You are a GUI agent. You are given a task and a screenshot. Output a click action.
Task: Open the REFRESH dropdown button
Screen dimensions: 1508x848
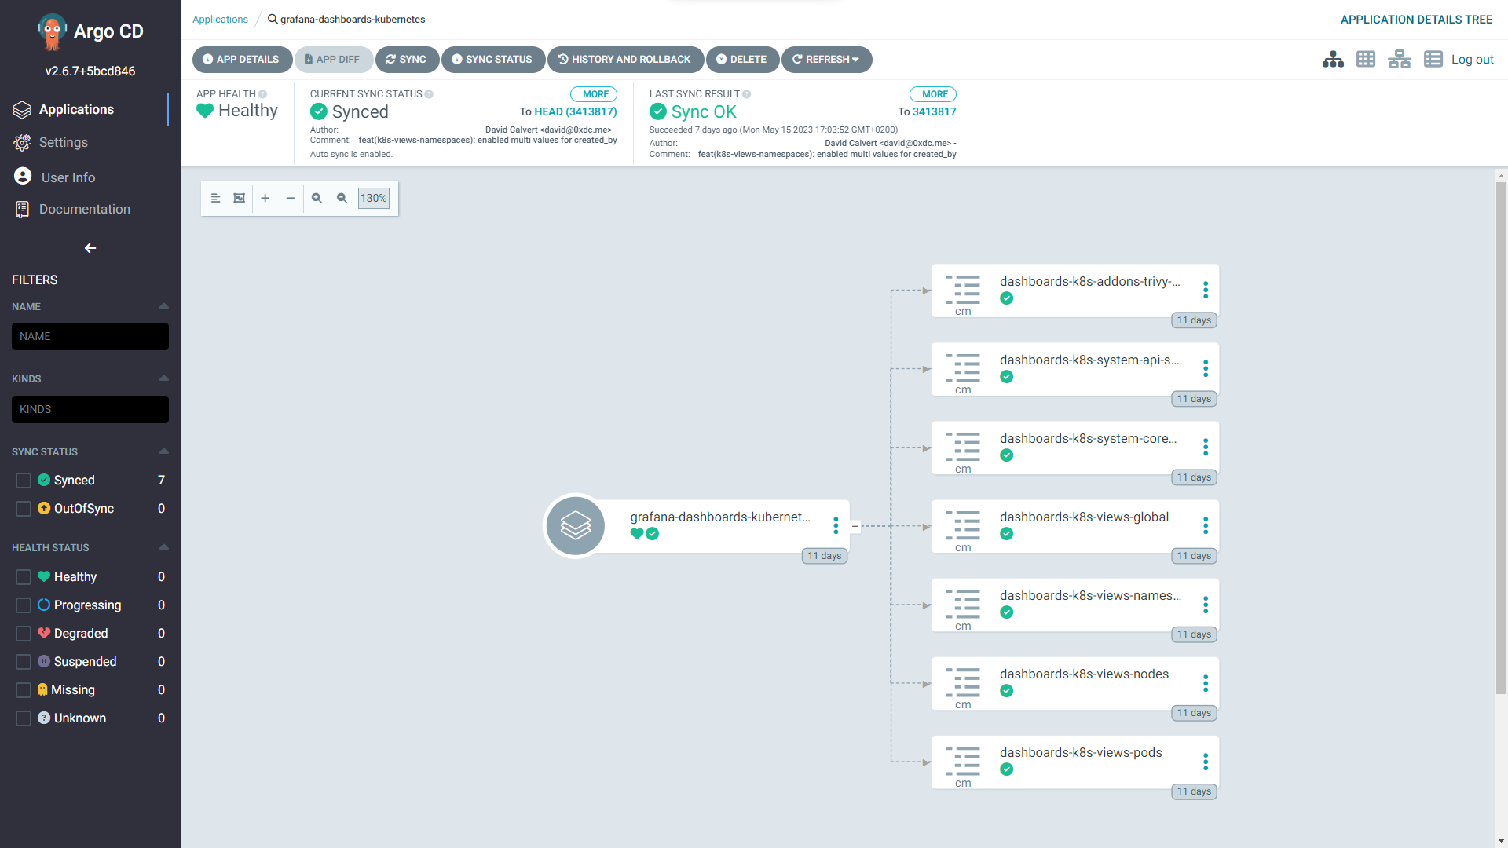826,60
